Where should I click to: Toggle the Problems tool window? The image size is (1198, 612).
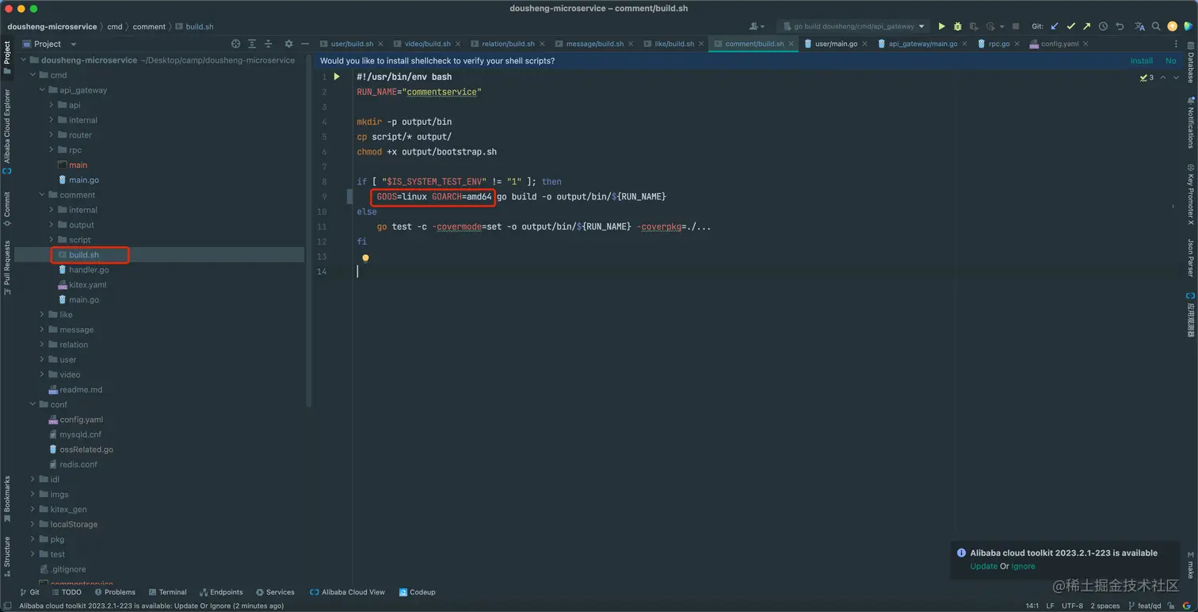115,592
